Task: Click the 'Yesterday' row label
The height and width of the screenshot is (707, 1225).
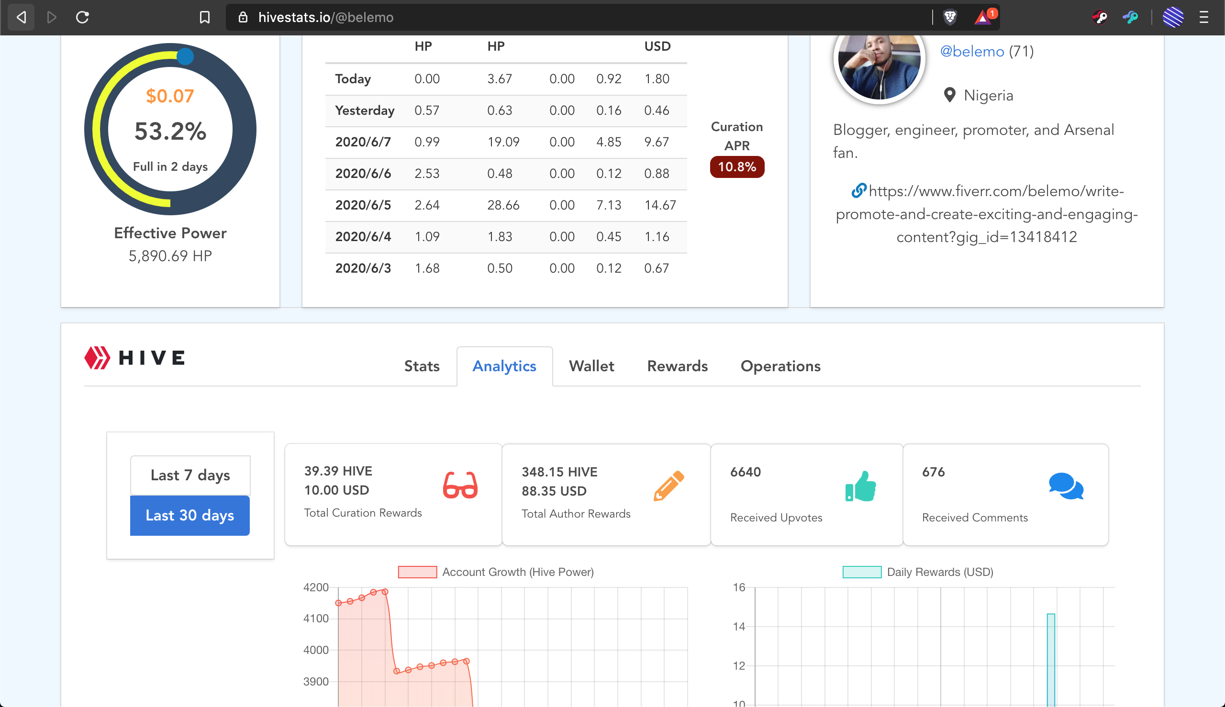Action: point(365,110)
